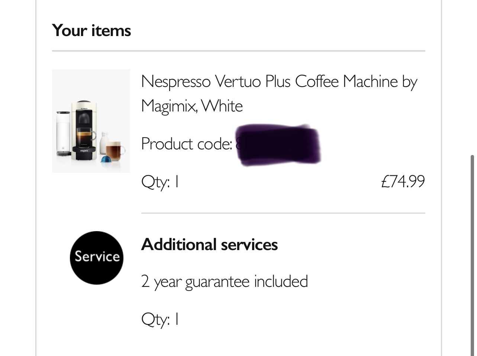Click the Product code label
Viewport: 477px width, 356px height.
click(187, 143)
